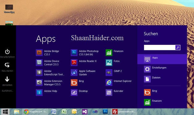This screenshot has width=194, height=115.
Task: Open Photoshop from the taskbar
Action: [x=105, y=112]
